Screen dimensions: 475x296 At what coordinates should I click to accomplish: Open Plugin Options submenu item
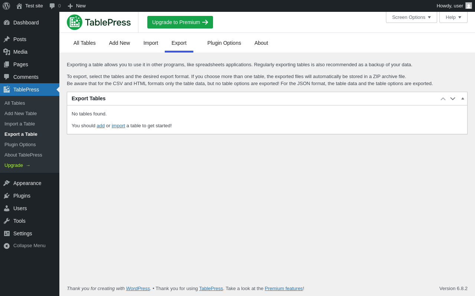pos(30,145)
